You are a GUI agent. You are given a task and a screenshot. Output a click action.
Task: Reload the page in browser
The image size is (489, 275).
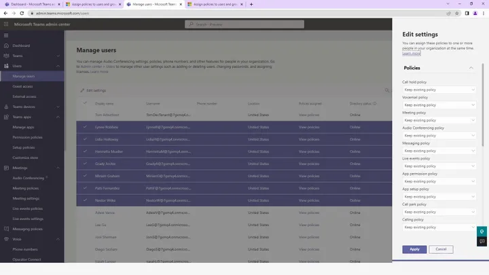point(22,13)
